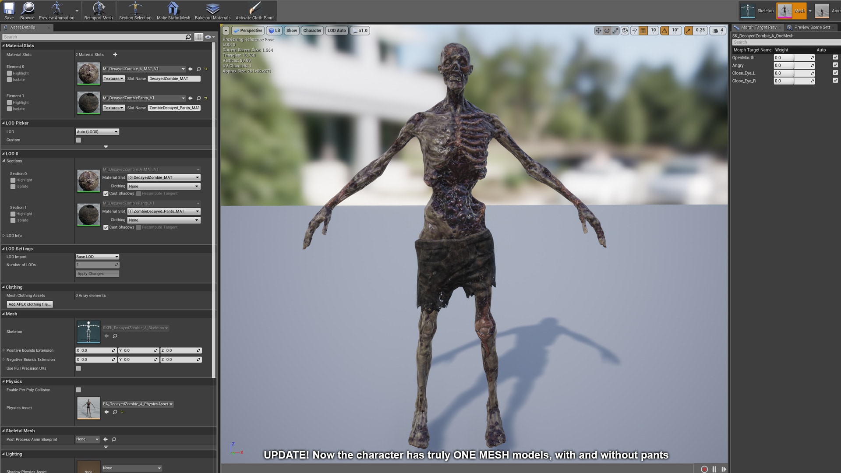Click Add APEX clothing file button
Viewport: 841px width, 473px height.
pos(29,304)
